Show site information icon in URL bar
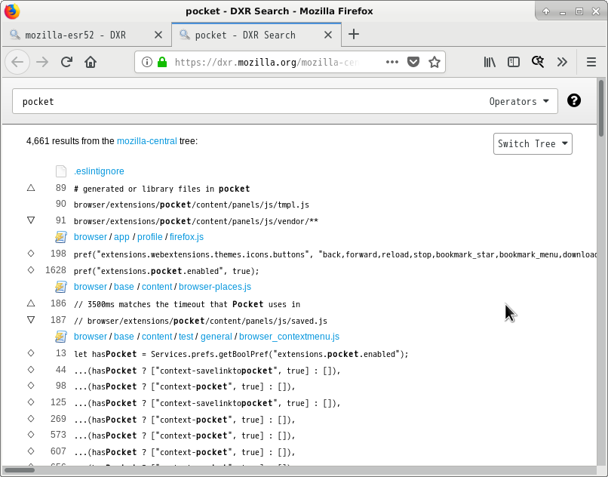 pyautogui.click(x=147, y=62)
